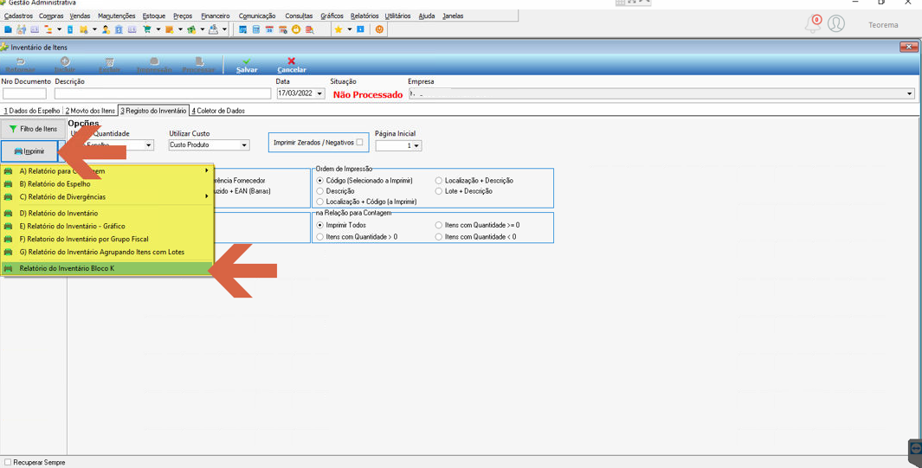922x468 pixels.
Task: Click the blue folder icon in main toolbar
Action: point(8,29)
